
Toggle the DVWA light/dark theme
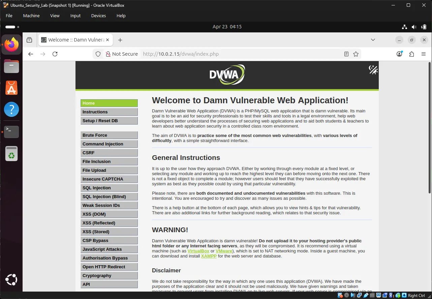[x=373, y=70]
